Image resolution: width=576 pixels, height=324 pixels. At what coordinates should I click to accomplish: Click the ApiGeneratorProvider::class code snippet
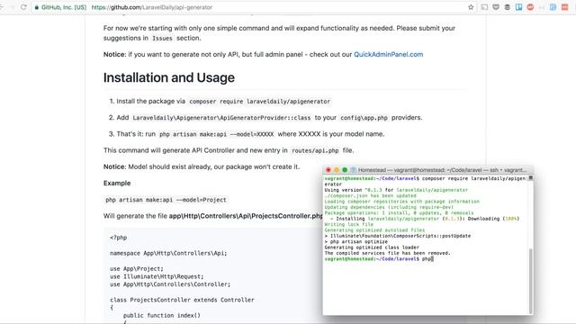221,118
